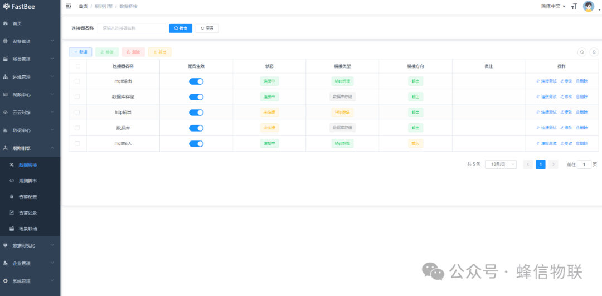
Task: Click the 重置 reset button
Action: 207,28
